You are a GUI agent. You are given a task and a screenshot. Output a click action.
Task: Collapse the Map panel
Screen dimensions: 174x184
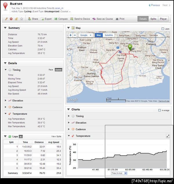(x=68, y=28)
